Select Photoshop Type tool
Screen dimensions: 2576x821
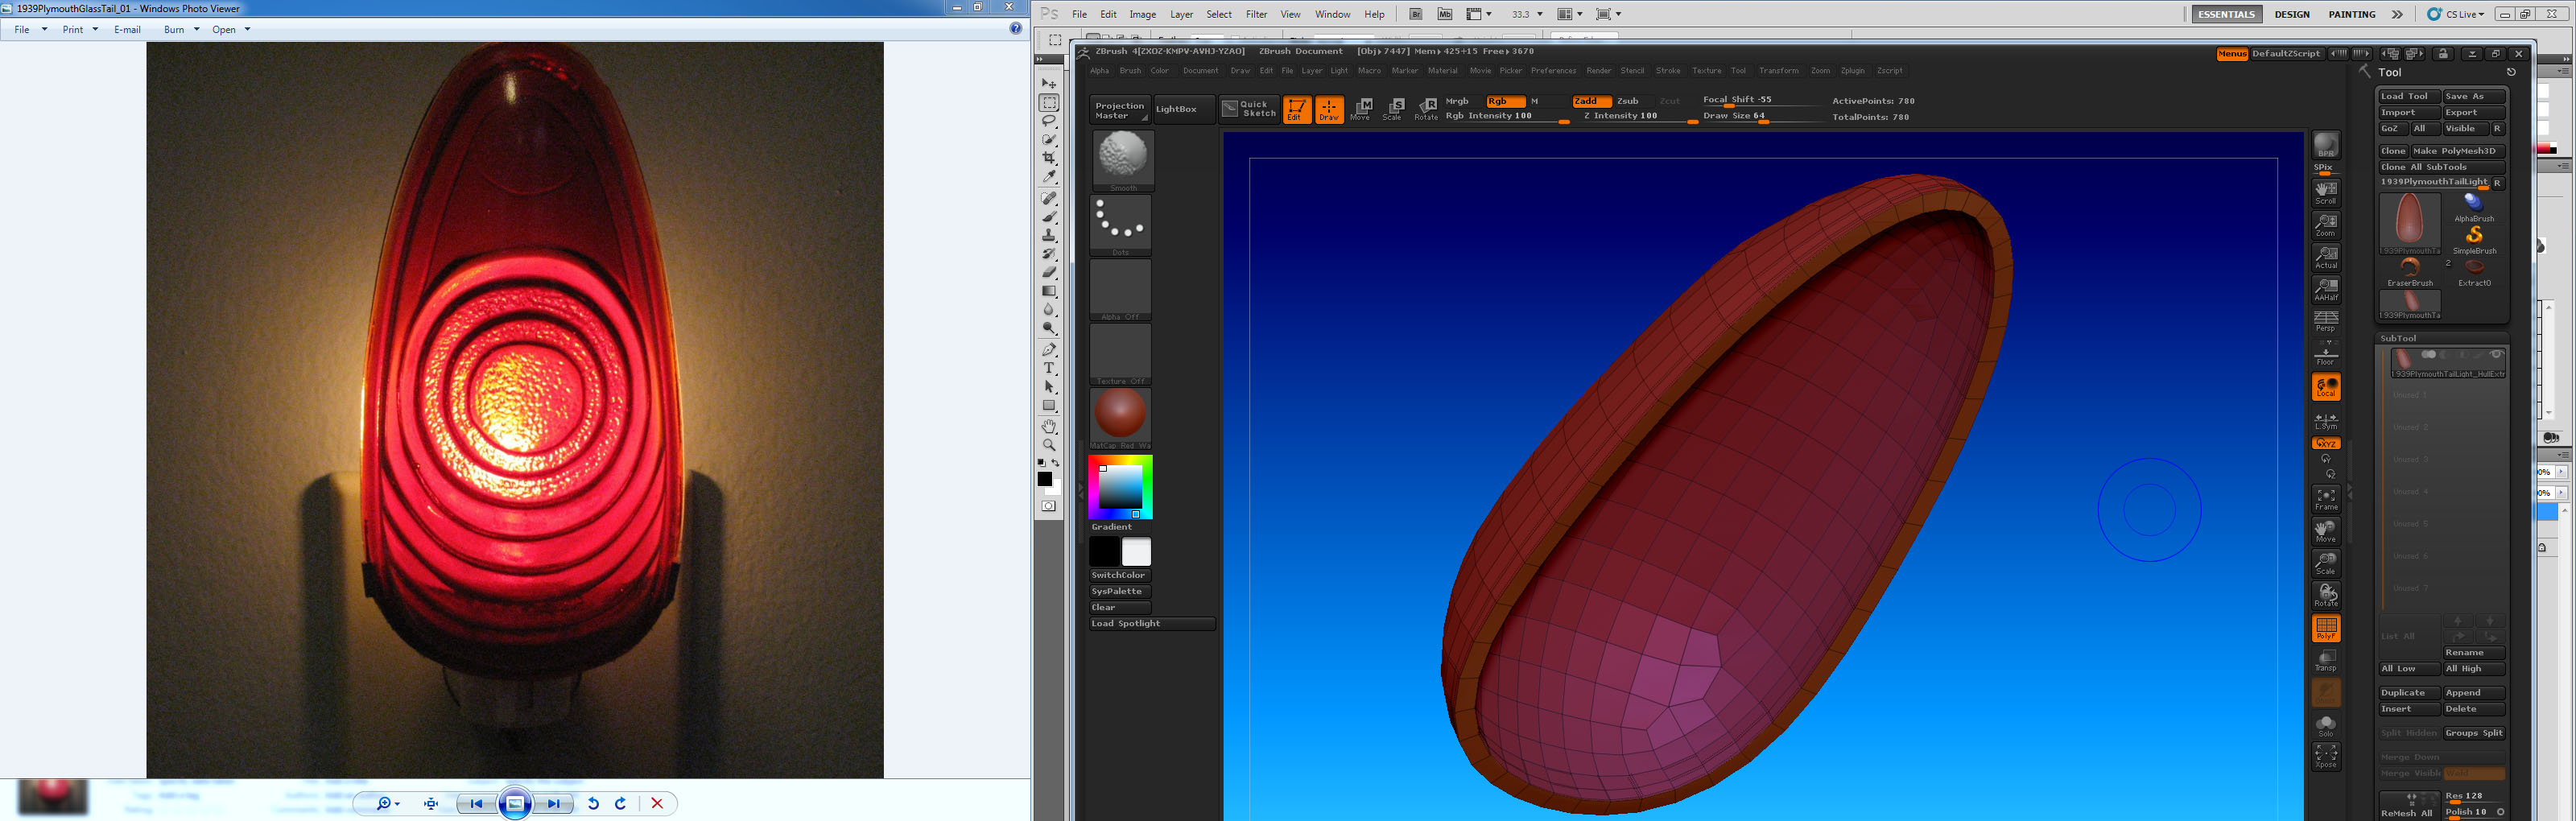tap(1049, 368)
